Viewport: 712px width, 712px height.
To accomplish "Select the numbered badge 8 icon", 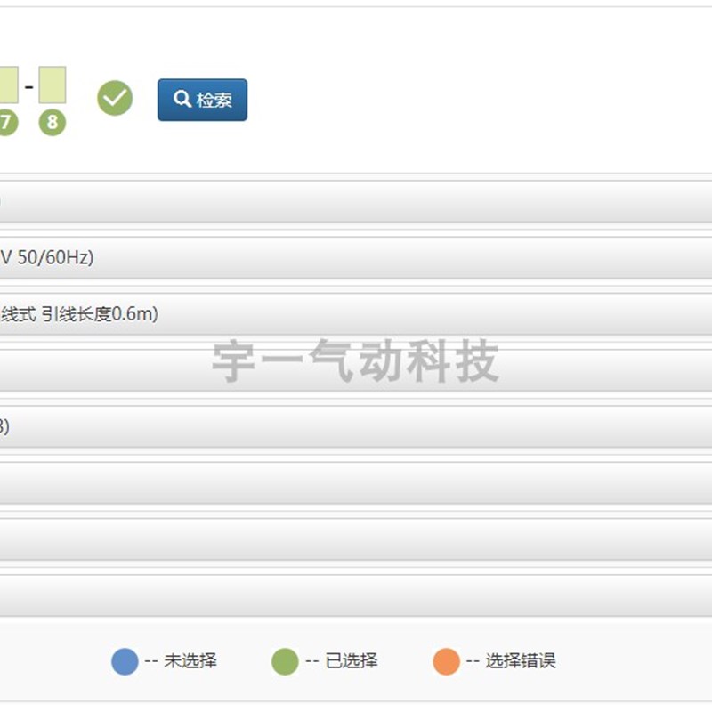I will (x=52, y=120).
